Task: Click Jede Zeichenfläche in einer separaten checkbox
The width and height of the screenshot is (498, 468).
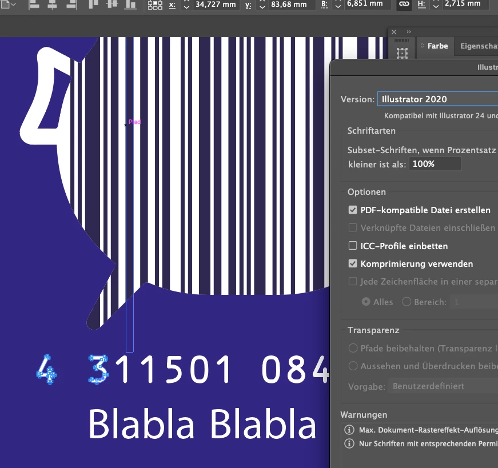Action: click(x=353, y=281)
